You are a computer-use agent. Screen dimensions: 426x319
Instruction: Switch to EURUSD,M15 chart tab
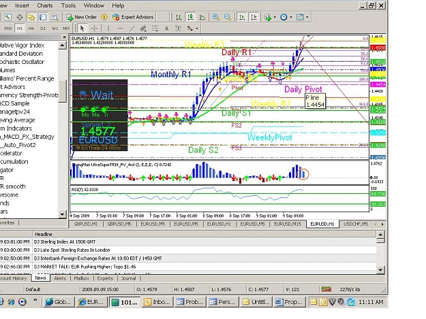tap(288, 224)
